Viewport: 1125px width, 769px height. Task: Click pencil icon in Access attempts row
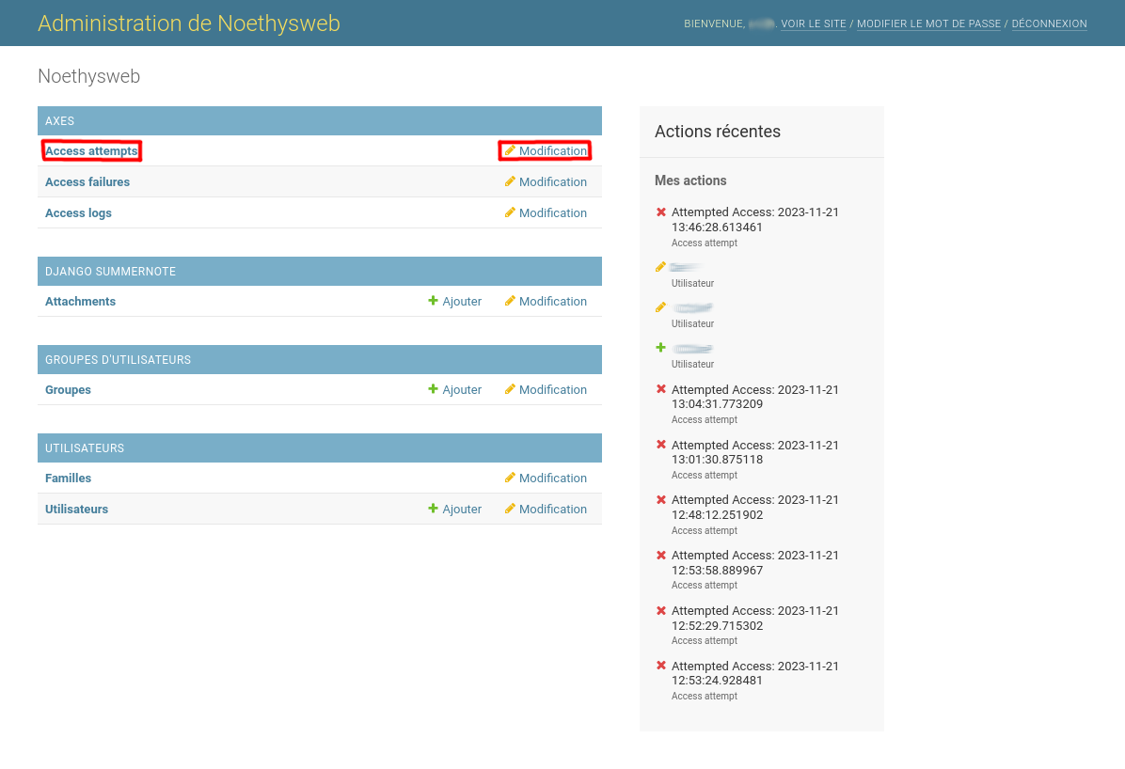(x=510, y=150)
